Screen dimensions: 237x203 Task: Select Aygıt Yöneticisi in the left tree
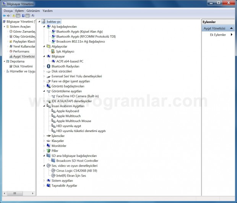point(24,56)
